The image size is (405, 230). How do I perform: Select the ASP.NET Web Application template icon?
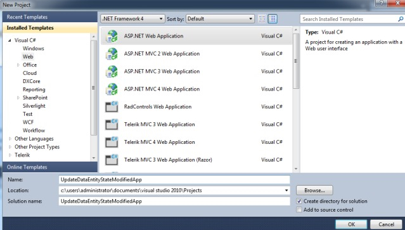[112, 36]
